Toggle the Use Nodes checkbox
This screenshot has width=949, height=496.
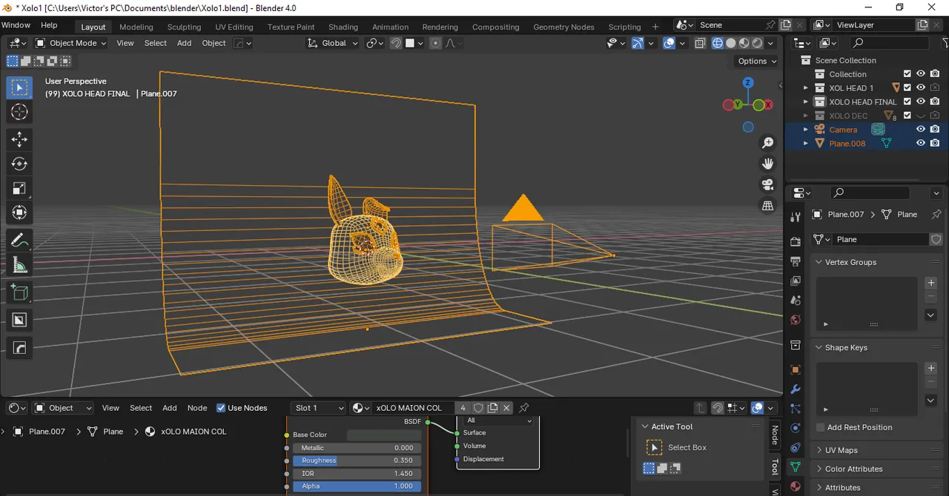coord(221,408)
